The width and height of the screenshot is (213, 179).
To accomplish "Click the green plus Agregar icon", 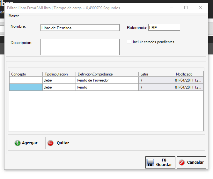I will (18, 143).
